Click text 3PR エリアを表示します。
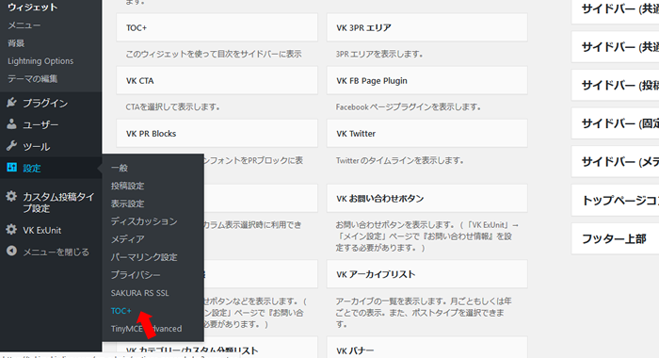Viewport: 659px width, 358px height. pos(379,54)
